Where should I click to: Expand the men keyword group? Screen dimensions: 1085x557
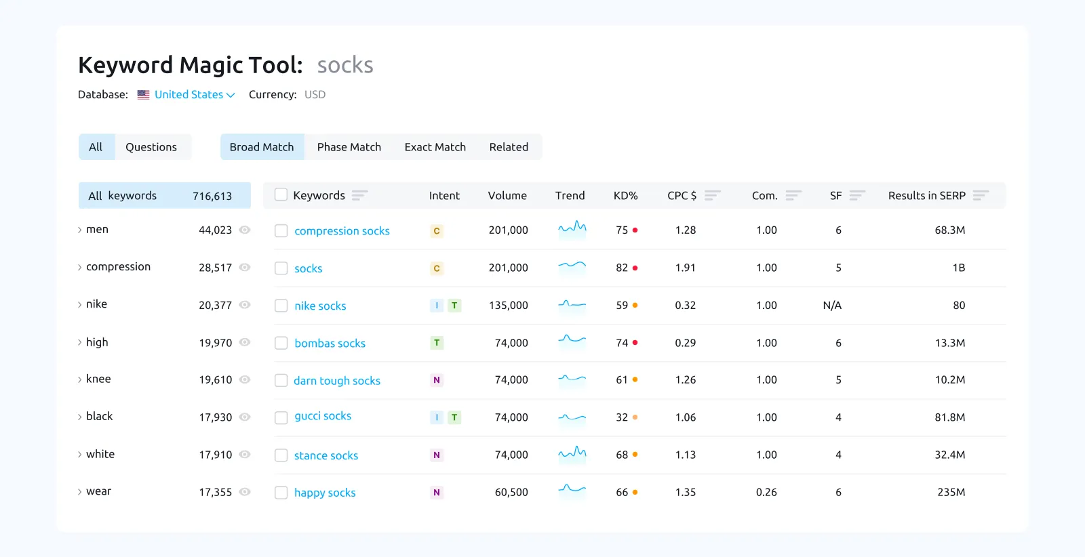point(79,230)
